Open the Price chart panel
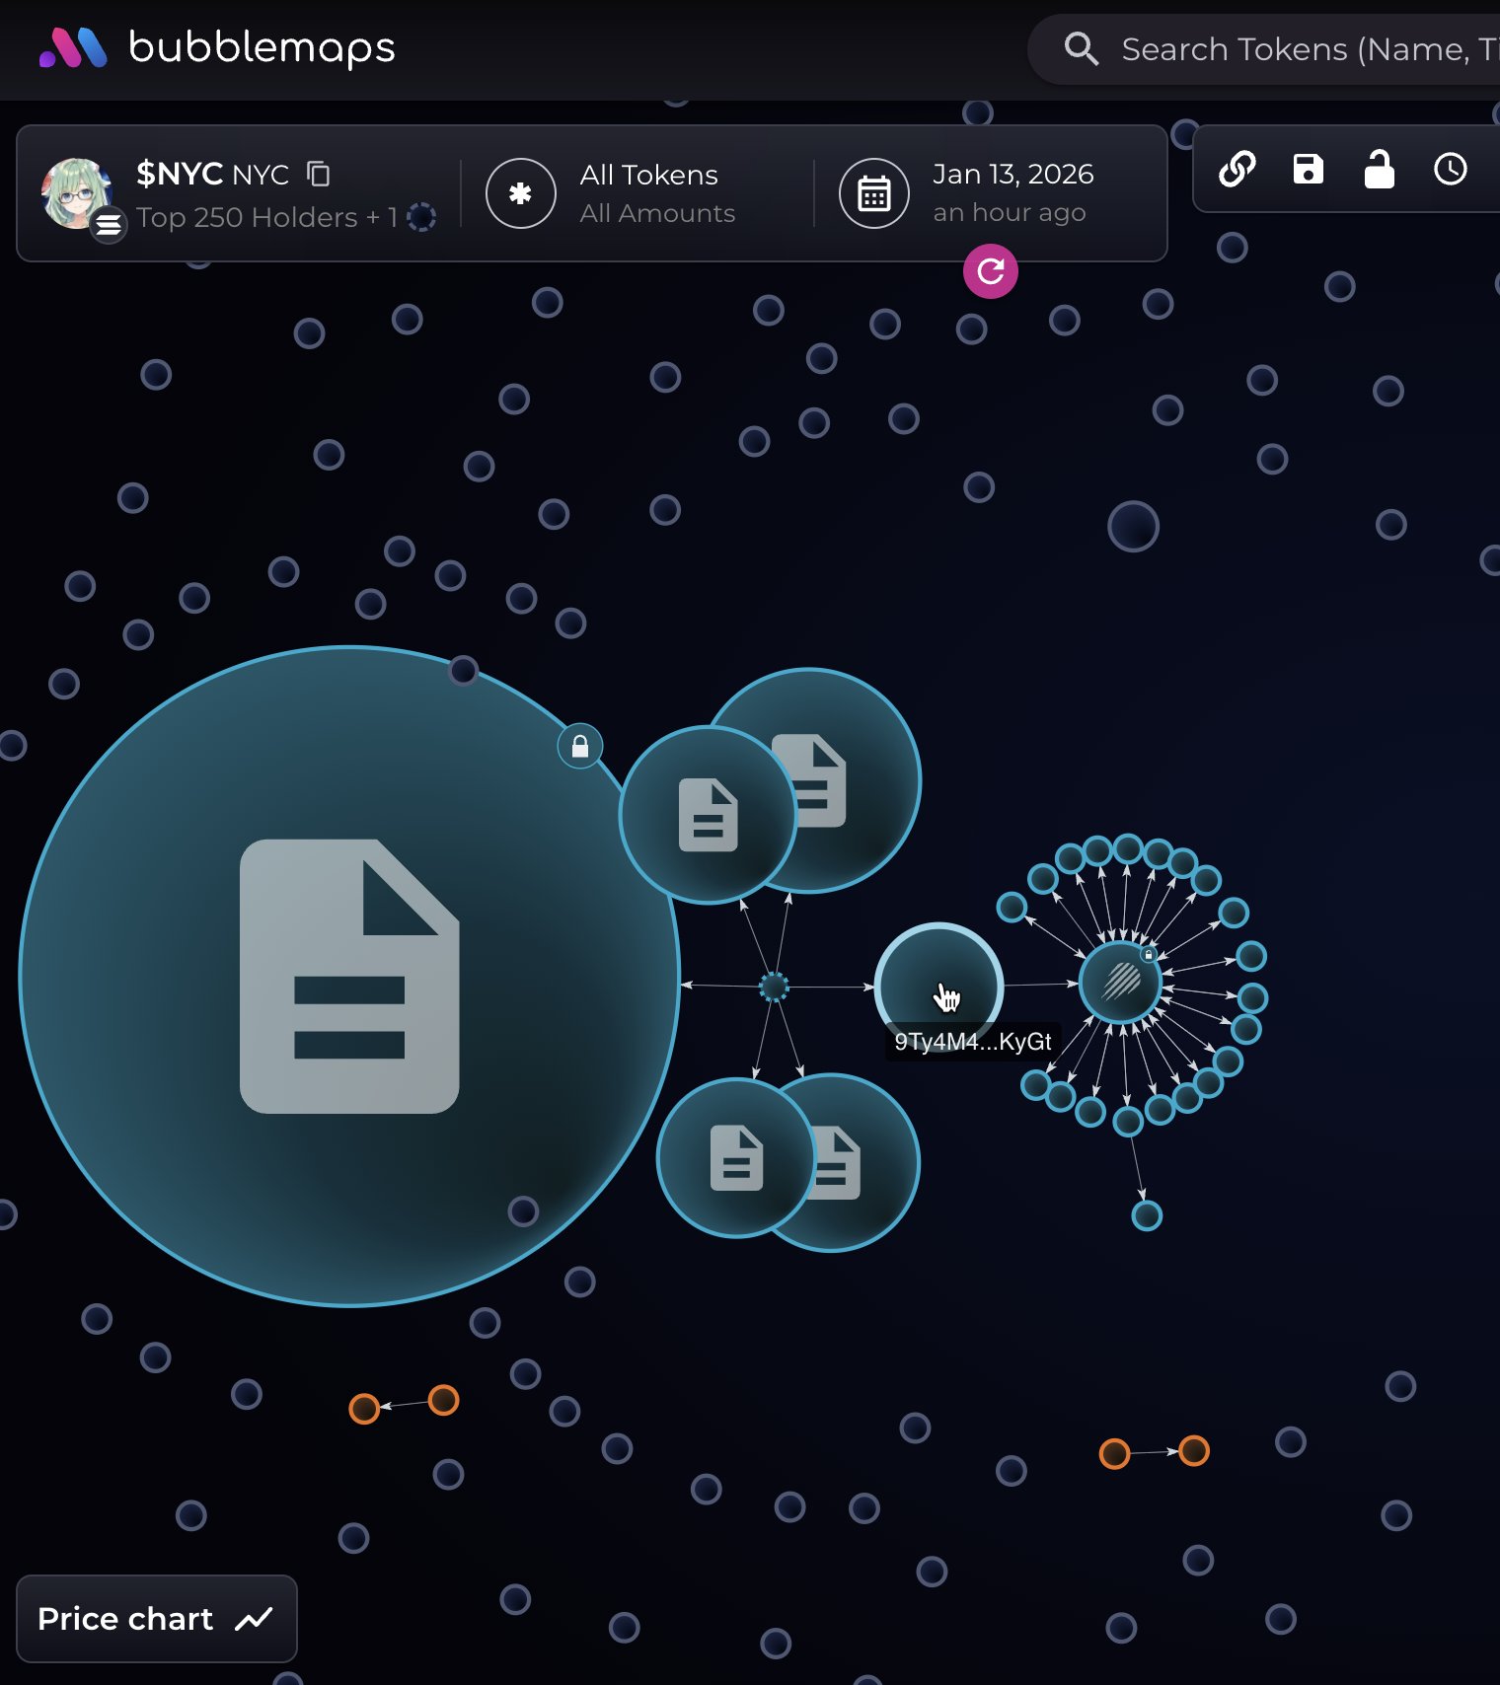The image size is (1500, 1685). coord(156,1619)
